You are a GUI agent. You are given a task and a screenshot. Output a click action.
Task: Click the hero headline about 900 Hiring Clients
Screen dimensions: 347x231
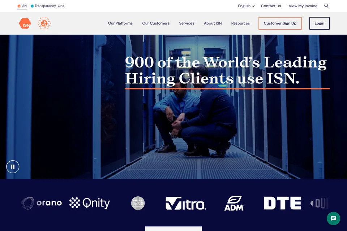tap(226, 70)
